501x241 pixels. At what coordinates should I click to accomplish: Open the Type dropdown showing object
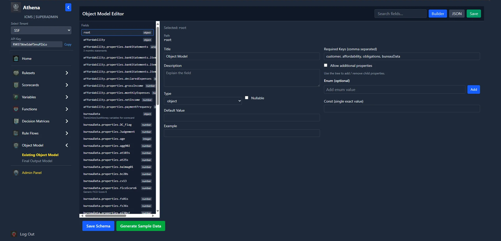(203, 101)
